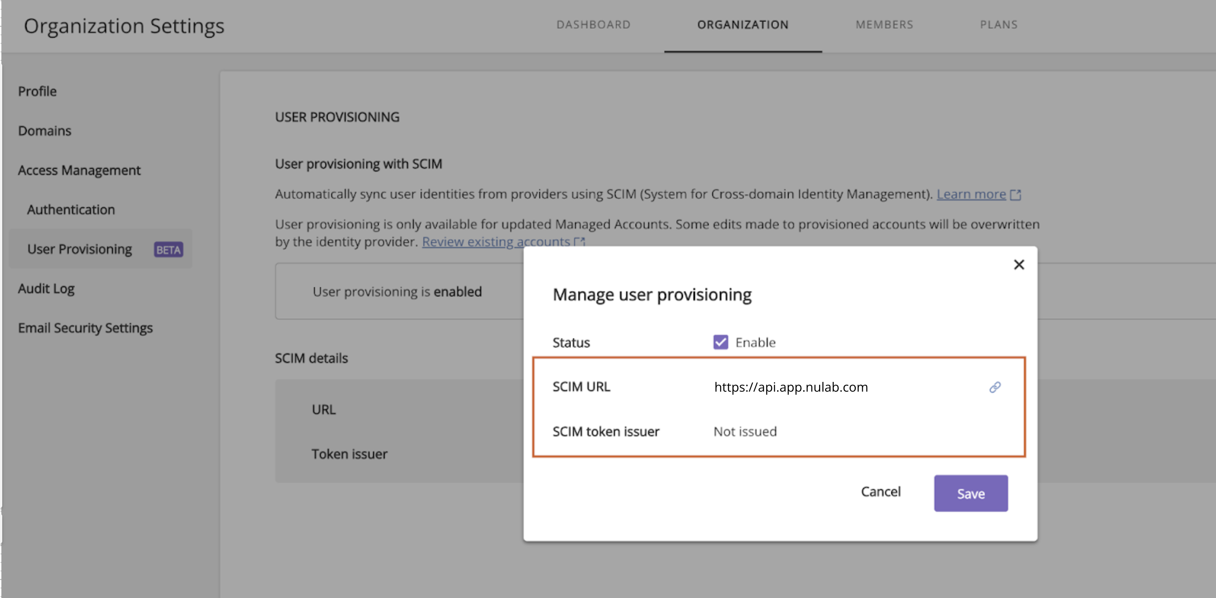The width and height of the screenshot is (1216, 598).
Task: Uncheck the Enable status checkbox
Action: 720,342
